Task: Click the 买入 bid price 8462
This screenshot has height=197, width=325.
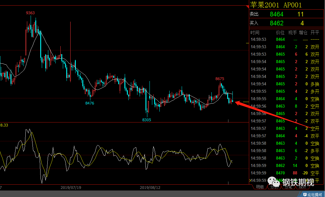Action: [276, 23]
